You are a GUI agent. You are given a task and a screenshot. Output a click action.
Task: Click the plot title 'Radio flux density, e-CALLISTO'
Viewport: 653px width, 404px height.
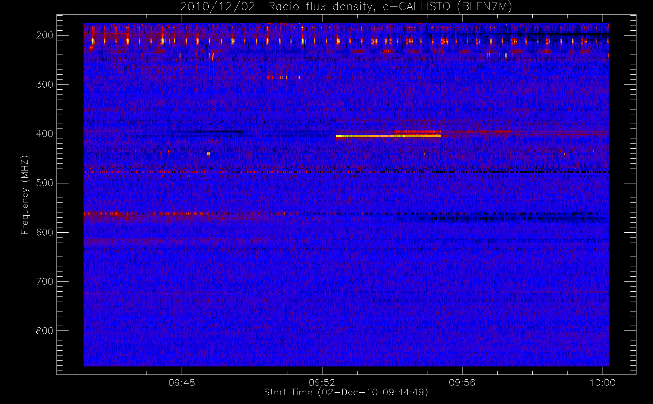pos(358,7)
